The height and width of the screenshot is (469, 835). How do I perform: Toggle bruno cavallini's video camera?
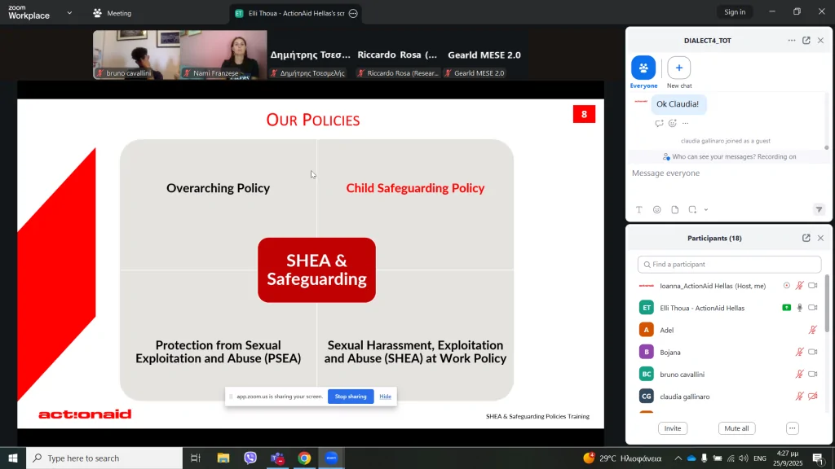click(812, 375)
